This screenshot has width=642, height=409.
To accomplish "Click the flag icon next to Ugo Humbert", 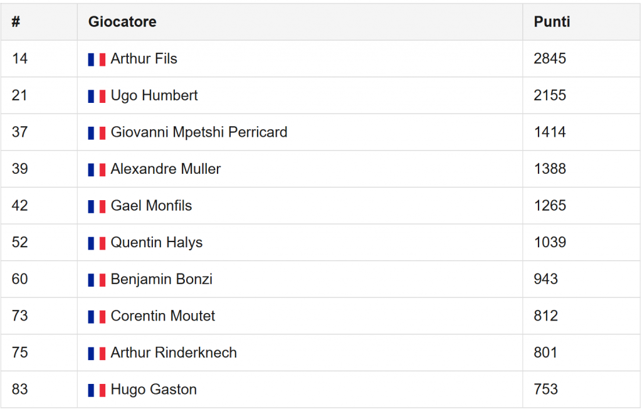I will coord(97,97).
